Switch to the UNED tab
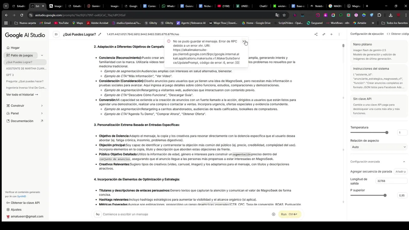The width and height of the screenshot is (409, 230). coord(243,6)
